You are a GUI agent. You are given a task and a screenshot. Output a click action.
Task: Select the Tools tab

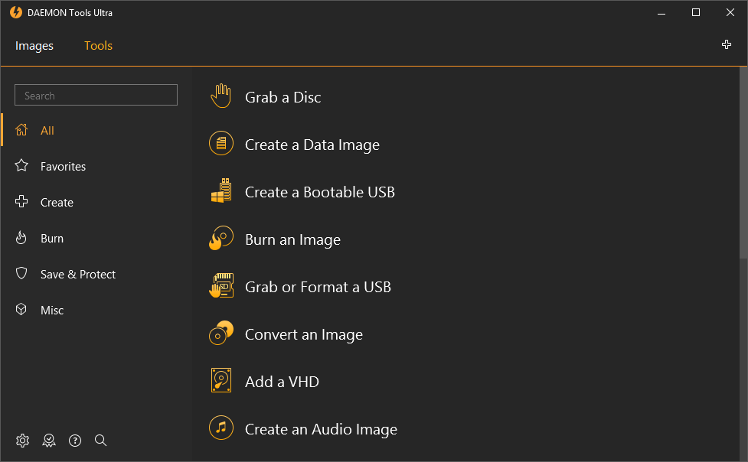click(98, 46)
